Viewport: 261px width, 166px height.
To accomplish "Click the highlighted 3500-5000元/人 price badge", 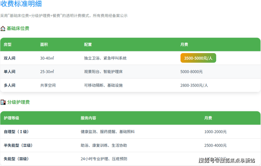I will click(198, 58).
